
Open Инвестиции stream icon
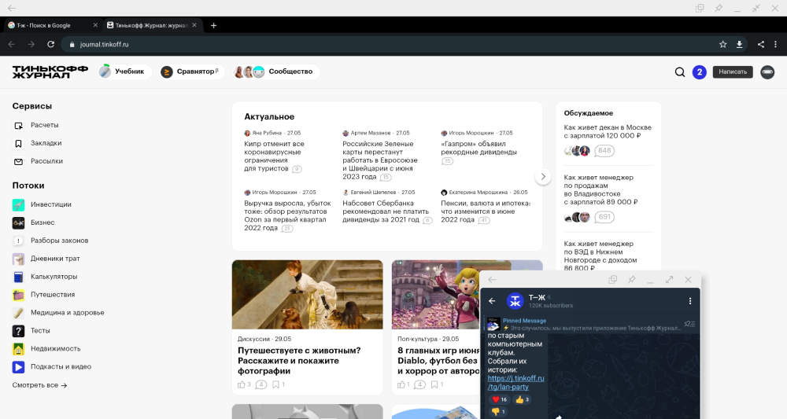19,204
